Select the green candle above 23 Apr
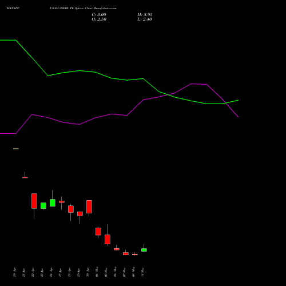Screen dimensions: 286x286 (43, 205)
